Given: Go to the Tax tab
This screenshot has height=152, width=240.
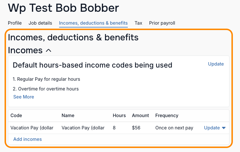Looking at the screenshot, I should pyautogui.click(x=138, y=23).
